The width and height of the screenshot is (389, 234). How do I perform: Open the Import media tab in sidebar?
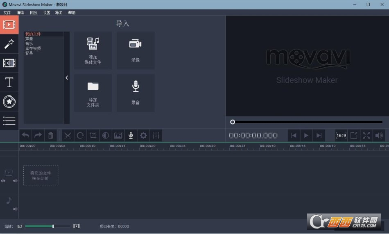(9, 25)
